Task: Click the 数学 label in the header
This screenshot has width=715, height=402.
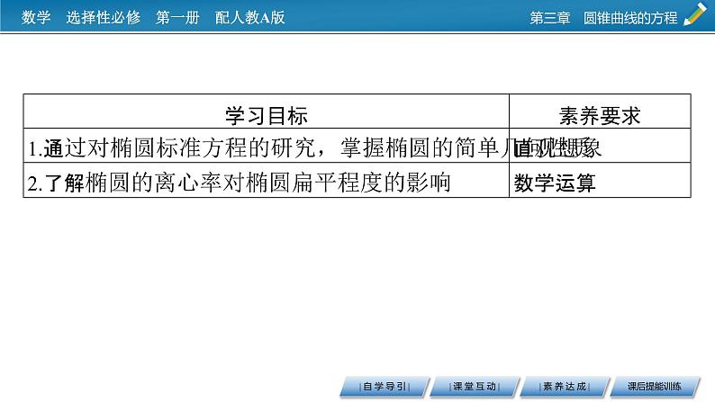Action: click(x=35, y=17)
